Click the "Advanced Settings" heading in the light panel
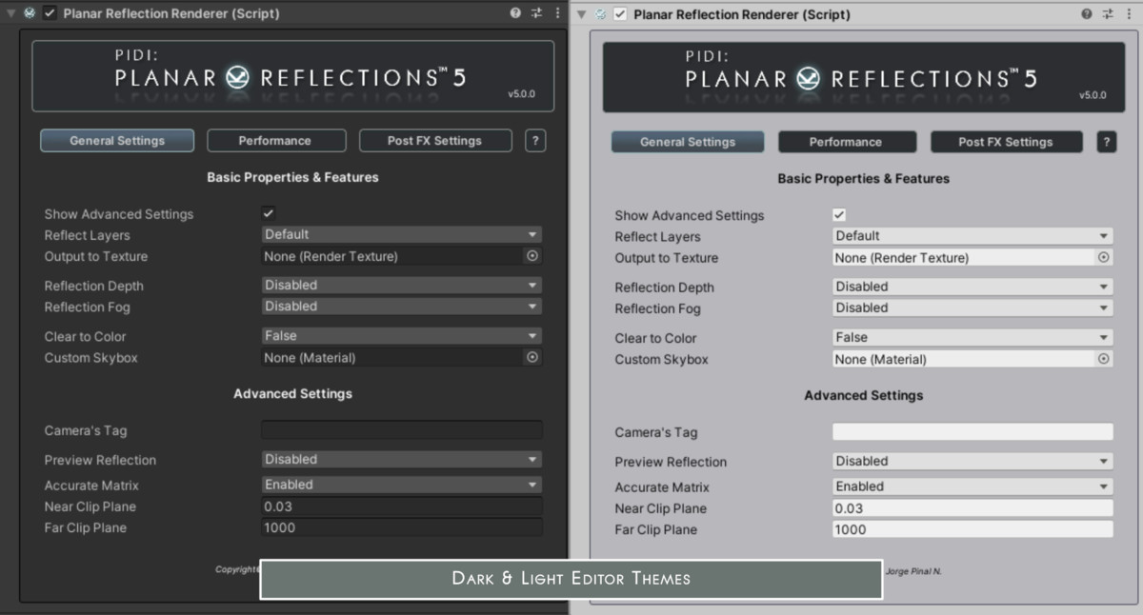 pyautogui.click(x=864, y=395)
